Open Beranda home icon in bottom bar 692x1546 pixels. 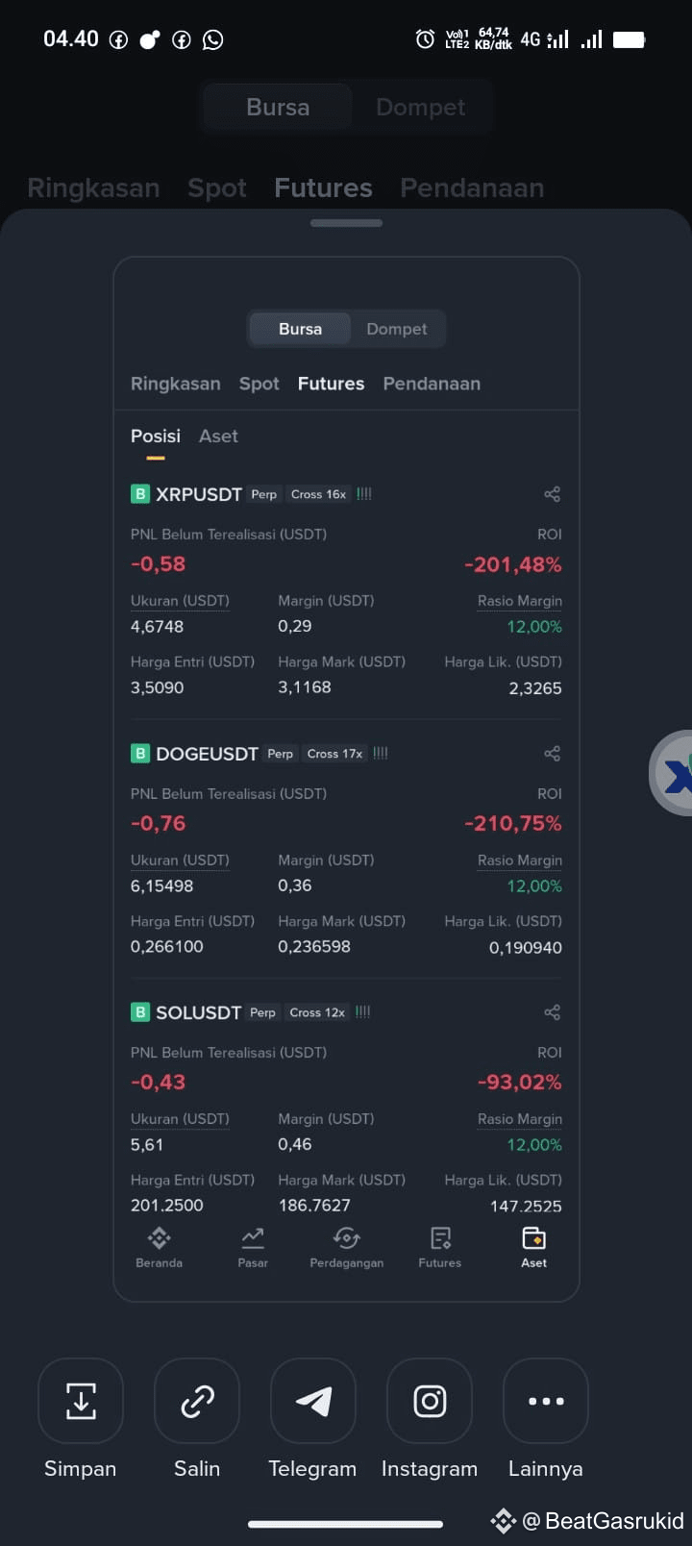pyautogui.click(x=159, y=1247)
